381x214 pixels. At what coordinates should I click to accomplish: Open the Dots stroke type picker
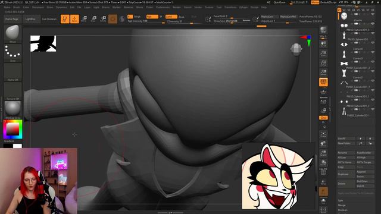(13, 52)
